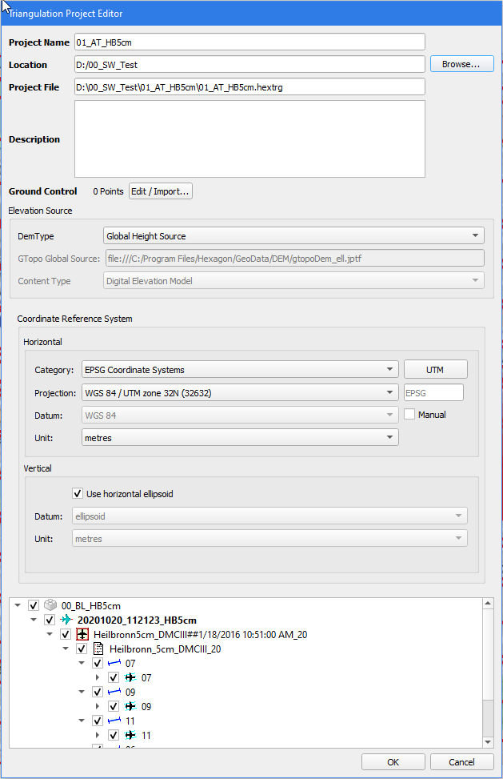Select the blue flight line icon for 11
Screen dimensions: 503x779
(x=114, y=721)
